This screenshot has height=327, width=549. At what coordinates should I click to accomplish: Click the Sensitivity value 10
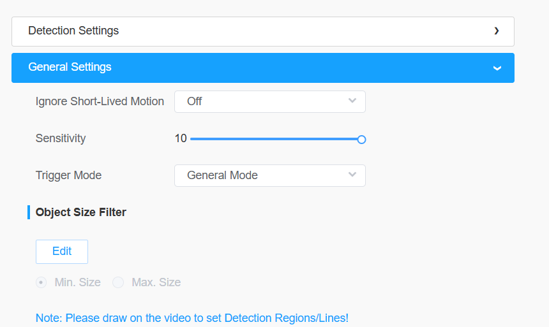181,138
